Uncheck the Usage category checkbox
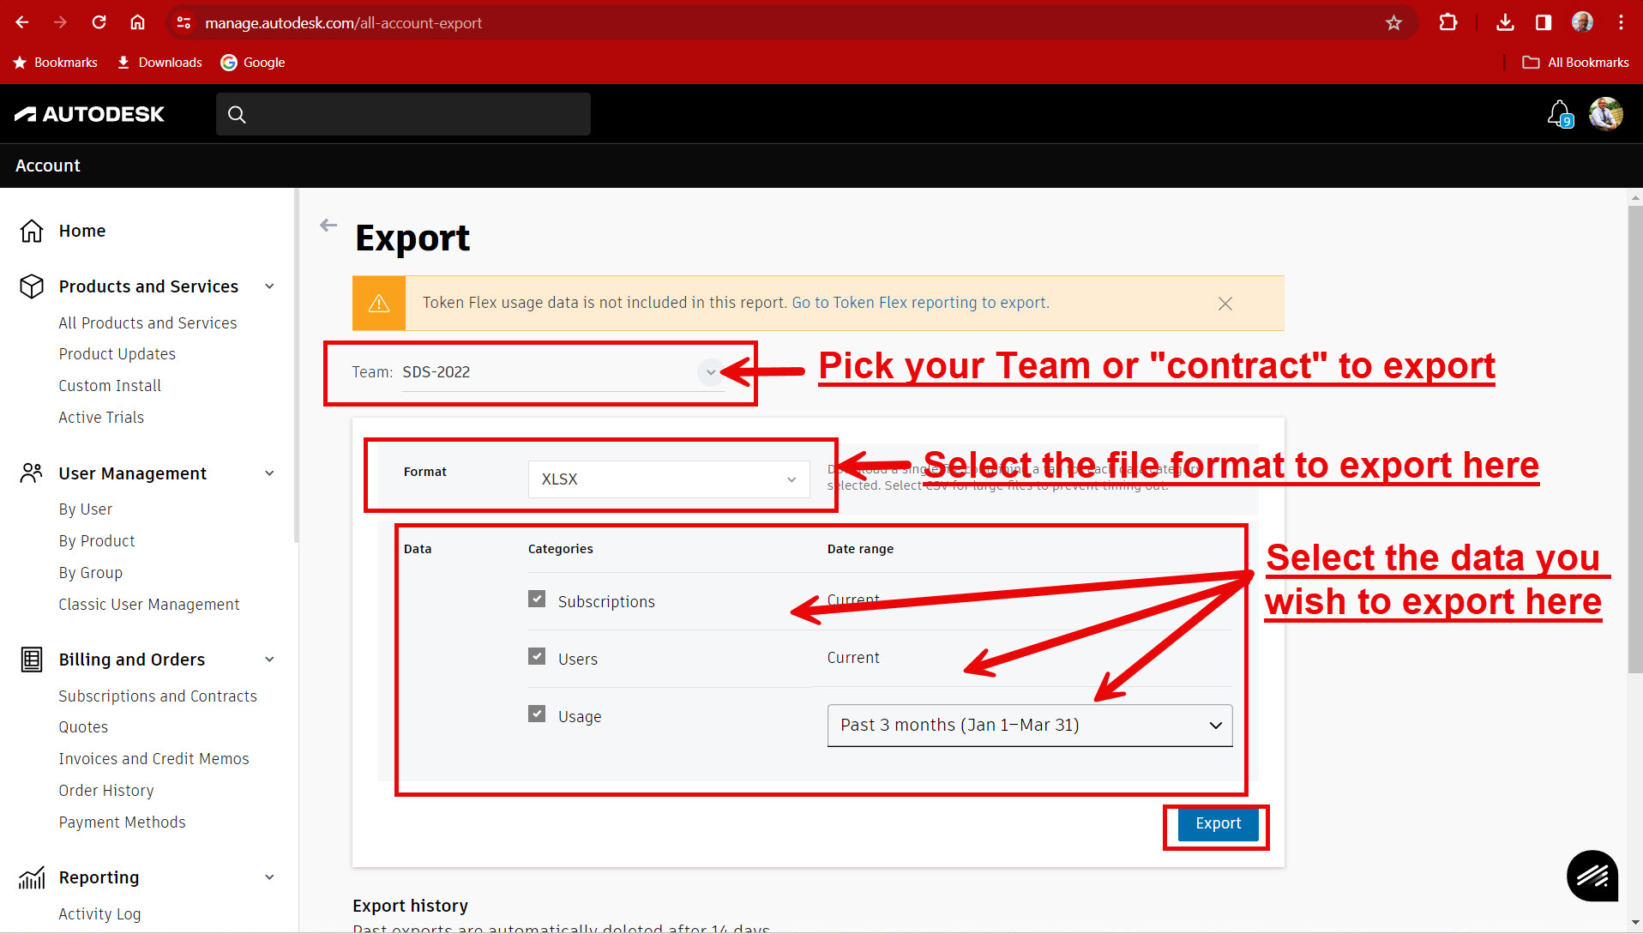Image resolution: width=1643 pixels, height=934 pixels. click(x=537, y=714)
